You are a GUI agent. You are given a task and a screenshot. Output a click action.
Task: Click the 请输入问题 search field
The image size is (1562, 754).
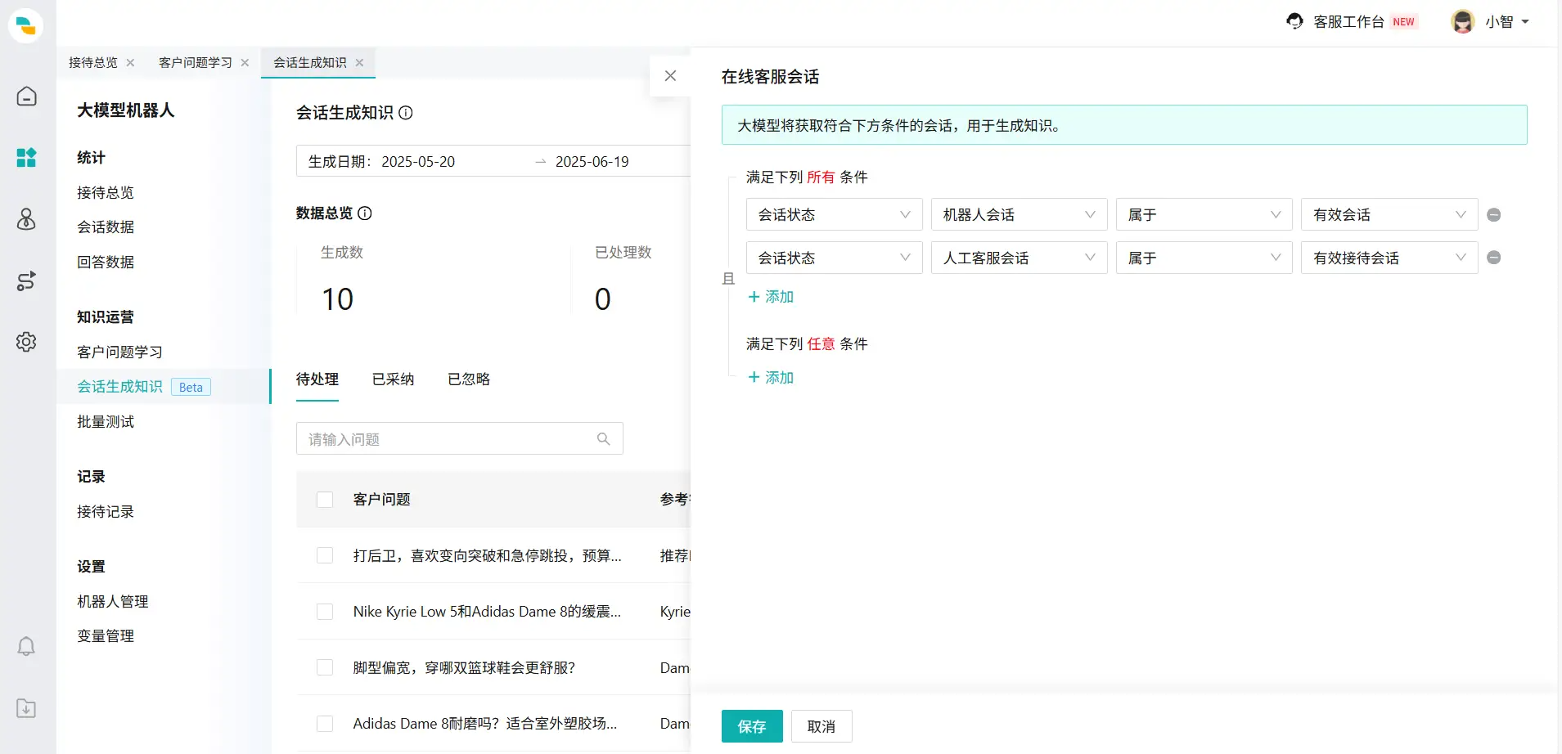[x=460, y=439]
